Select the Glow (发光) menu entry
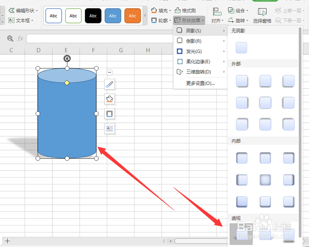Image resolution: width=309 pixels, height=247 pixels. coord(201,51)
